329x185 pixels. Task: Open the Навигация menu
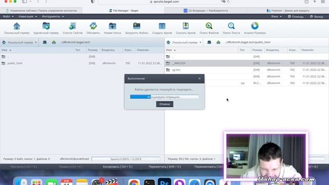27,16
